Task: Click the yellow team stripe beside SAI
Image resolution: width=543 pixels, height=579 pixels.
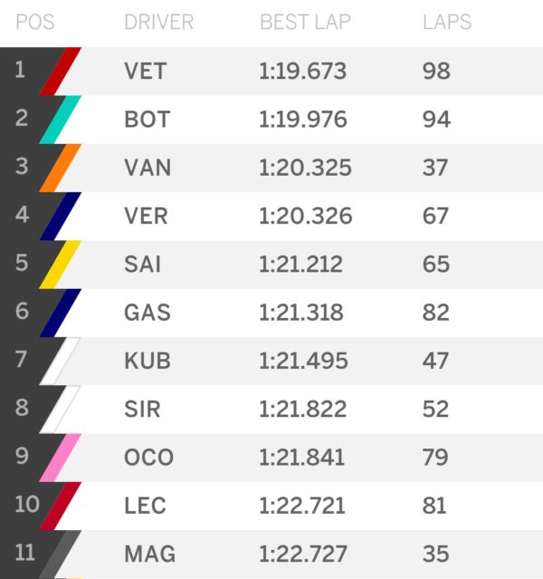Action: coord(61,264)
